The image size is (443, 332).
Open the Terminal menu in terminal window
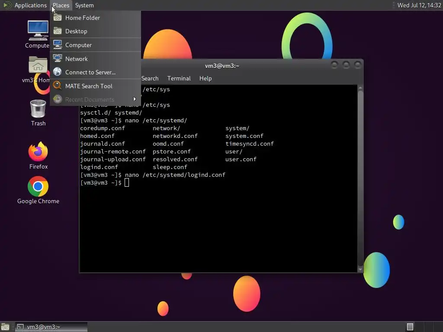pos(179,79)
